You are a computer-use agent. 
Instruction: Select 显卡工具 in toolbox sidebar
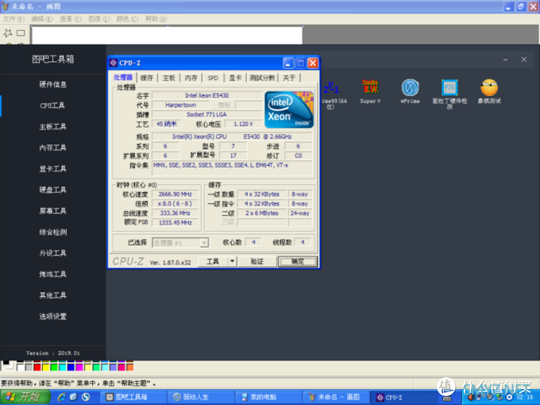(x=52, y=168)
